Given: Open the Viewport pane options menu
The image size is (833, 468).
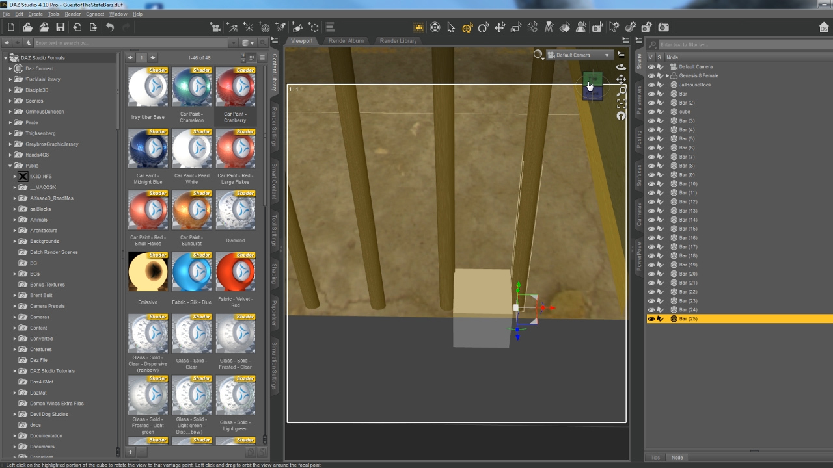Looking at the screenshot, I should tap(625, 41).
